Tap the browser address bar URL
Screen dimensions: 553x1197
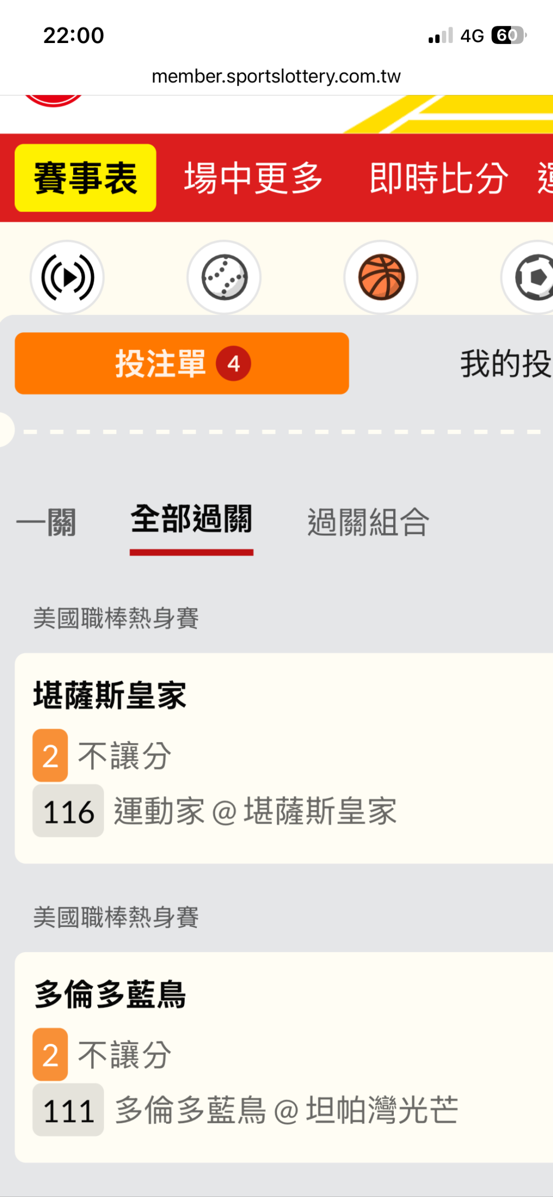[x=276, y=76]
